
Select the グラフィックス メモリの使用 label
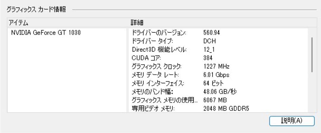(165, 100)
